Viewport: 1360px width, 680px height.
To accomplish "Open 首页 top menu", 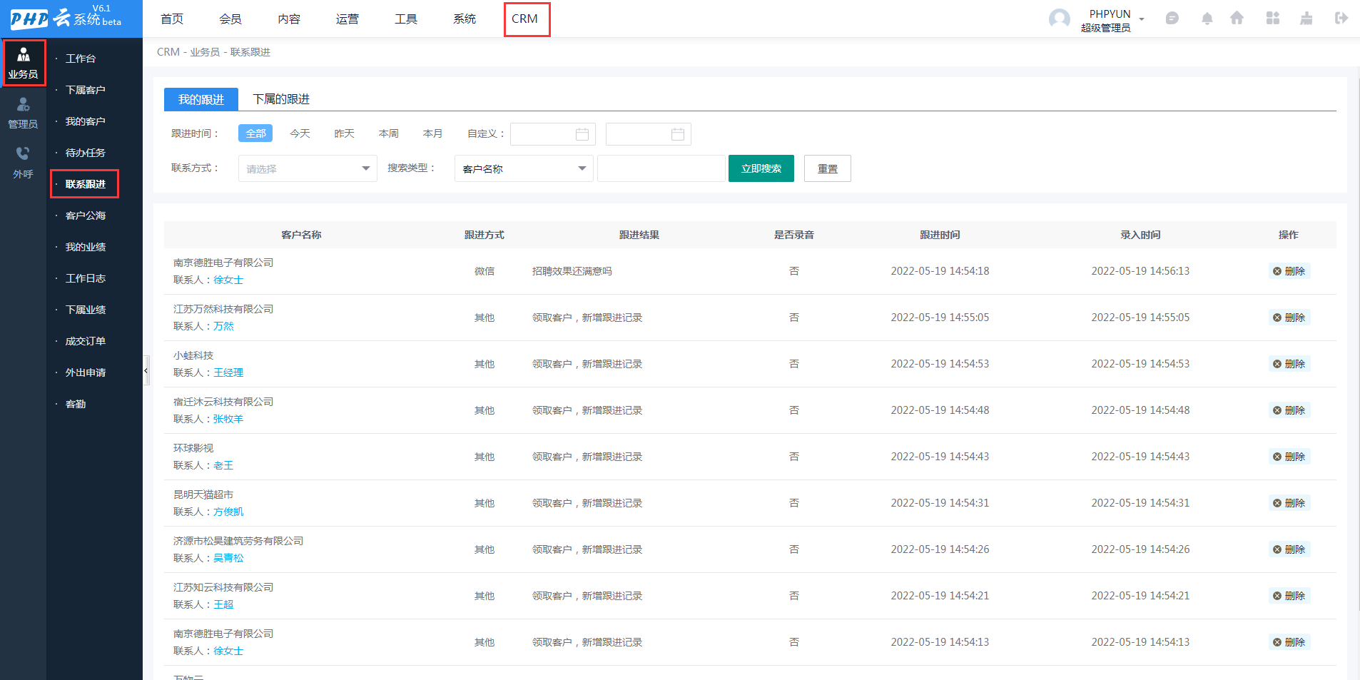I will click(x=172, y=19).
